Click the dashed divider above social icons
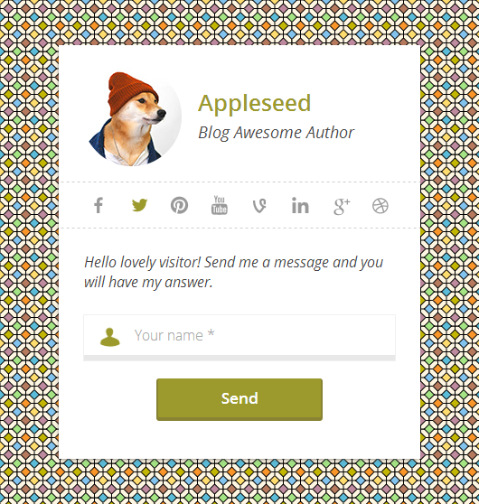Viewport: 479px width, 504px height. pos(239,182)
